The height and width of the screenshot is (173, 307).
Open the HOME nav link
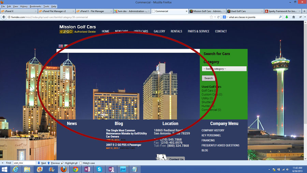pos(105,31)
